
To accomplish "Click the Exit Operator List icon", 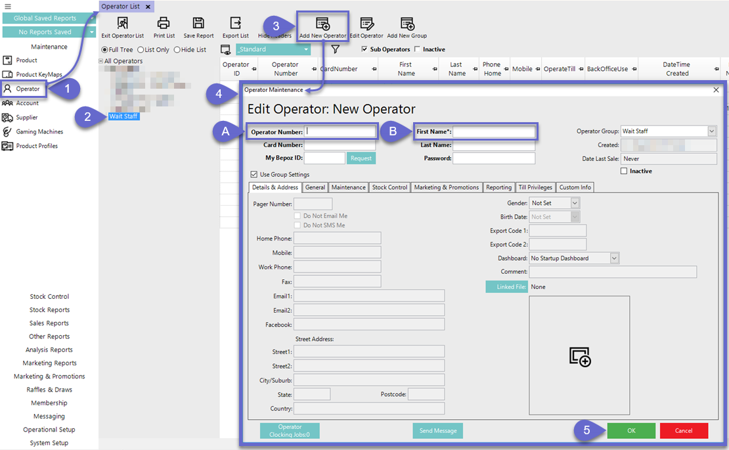I will click(122, 24).
